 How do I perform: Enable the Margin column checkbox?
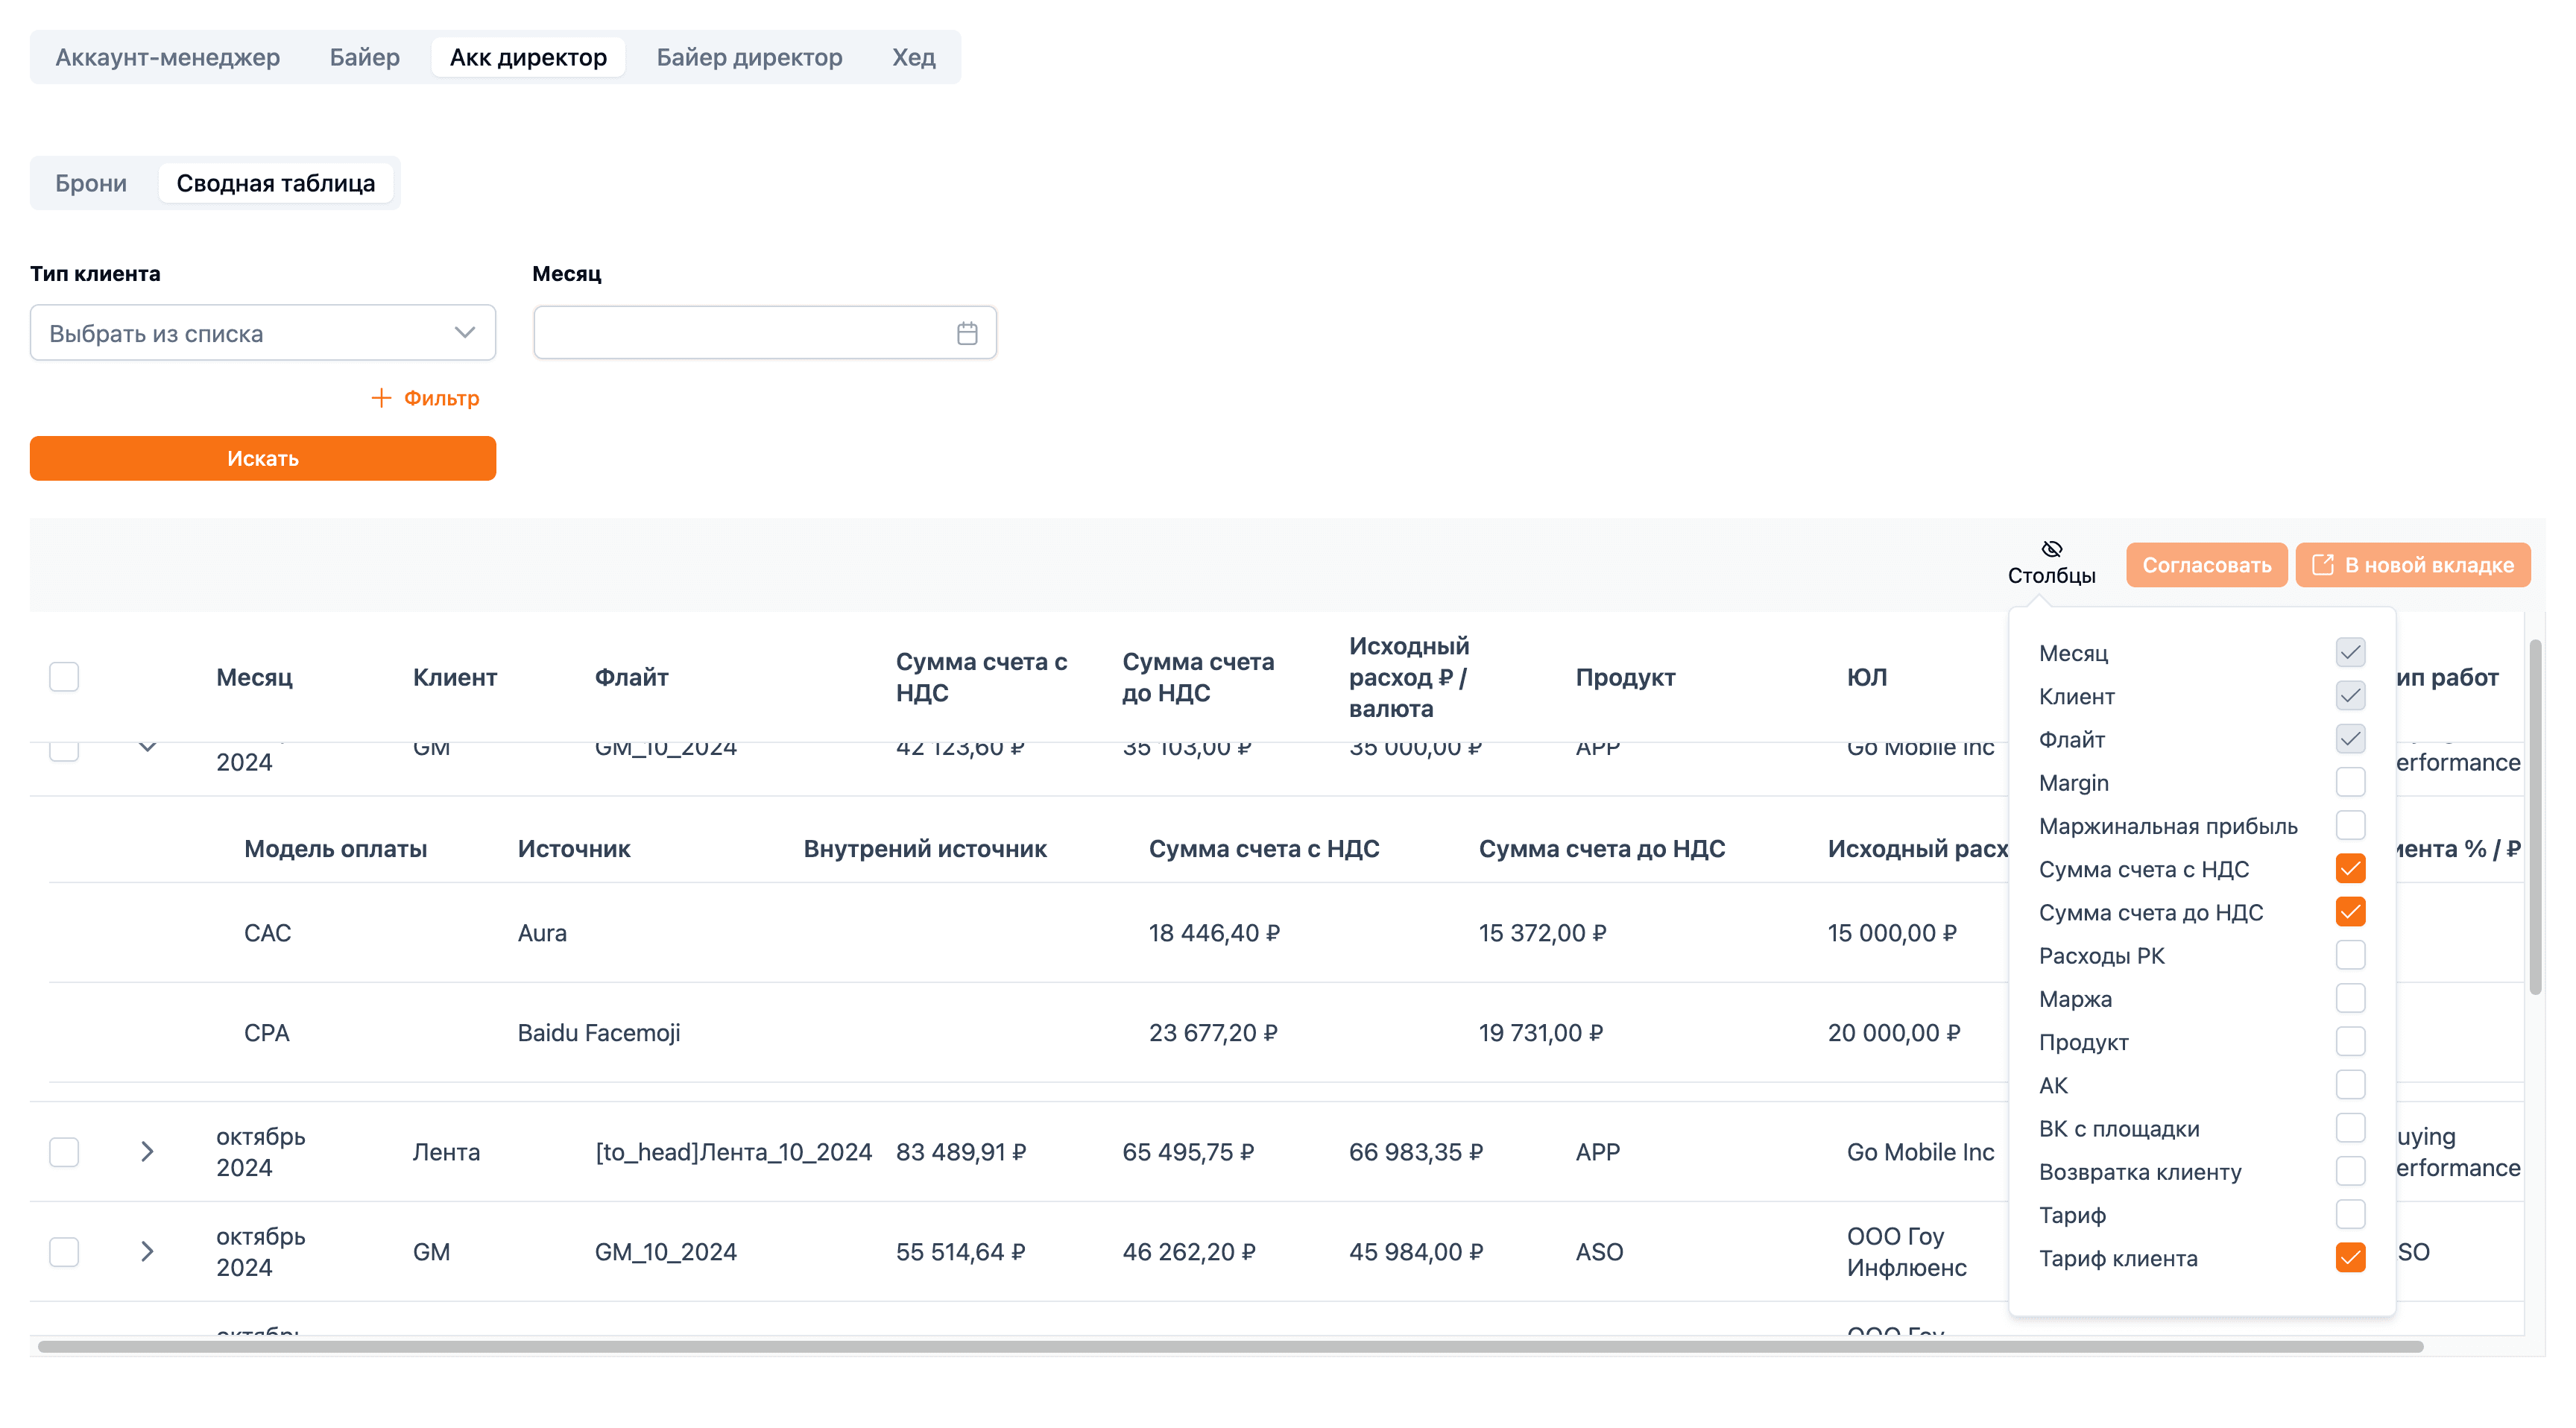[x=2350, y=782]
